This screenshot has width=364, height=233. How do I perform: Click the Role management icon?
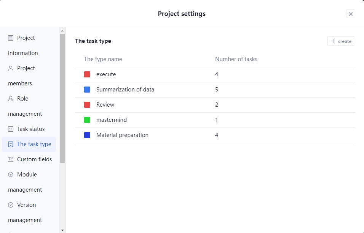[11, 99]
